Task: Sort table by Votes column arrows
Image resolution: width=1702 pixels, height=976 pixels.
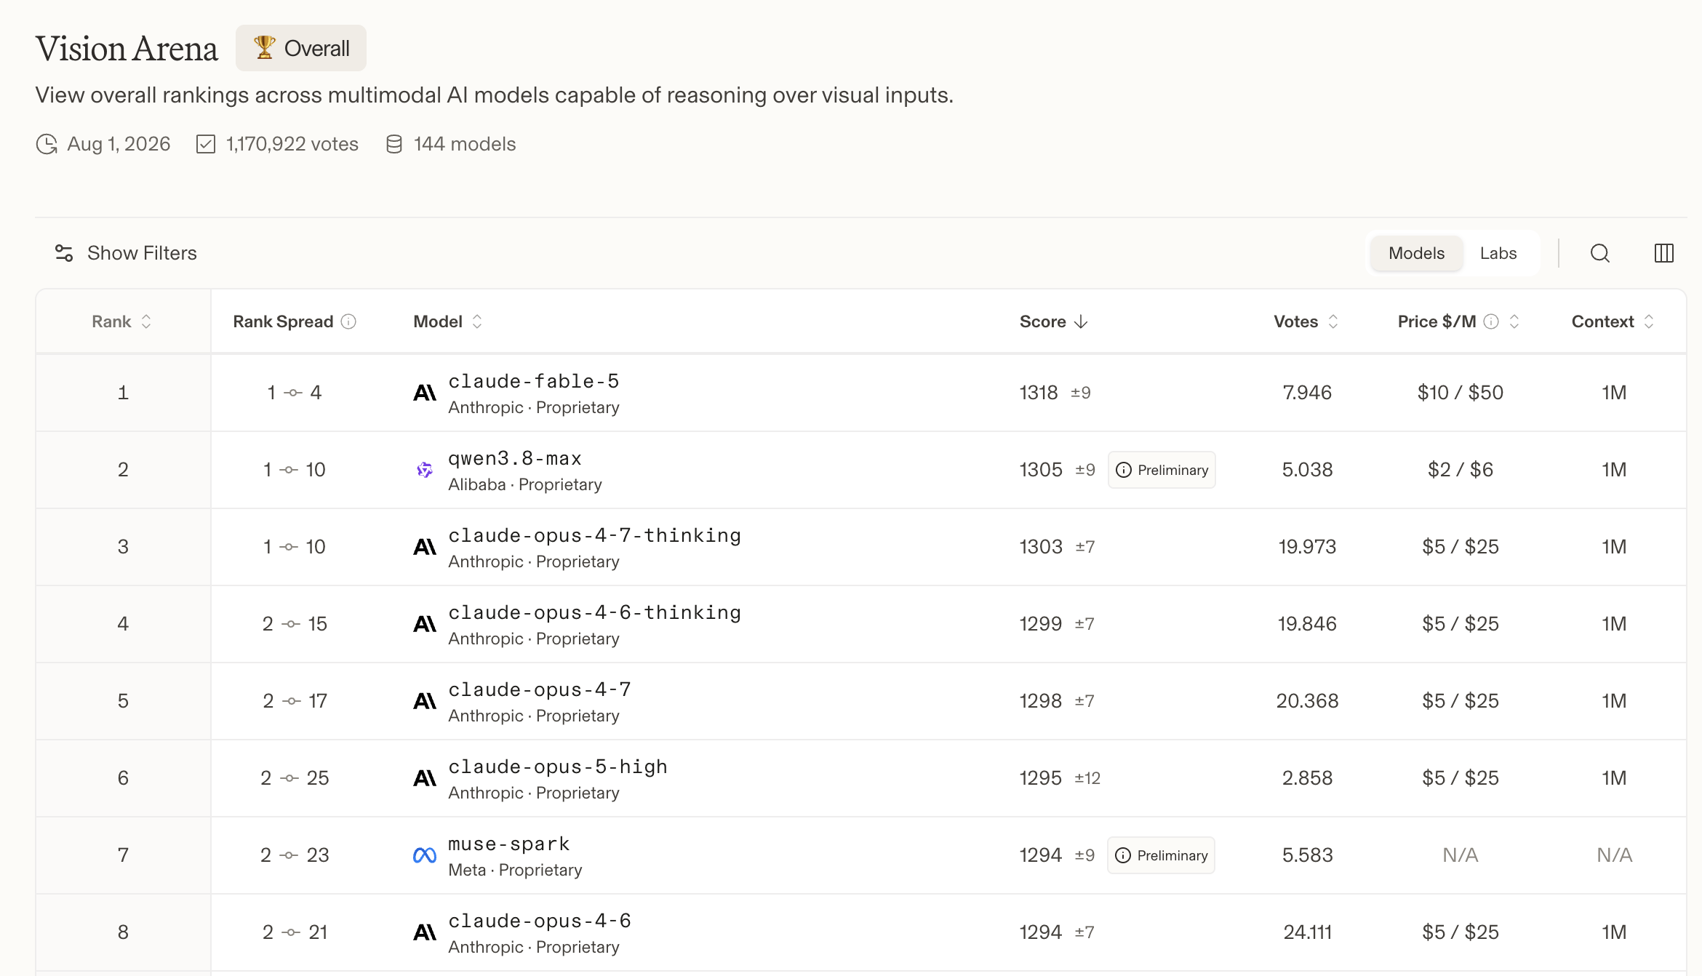Action: 1333,321
